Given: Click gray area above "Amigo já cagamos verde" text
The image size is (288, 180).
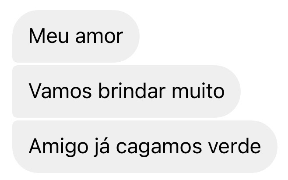Looking at the screenshot, I should pos(145,129).
